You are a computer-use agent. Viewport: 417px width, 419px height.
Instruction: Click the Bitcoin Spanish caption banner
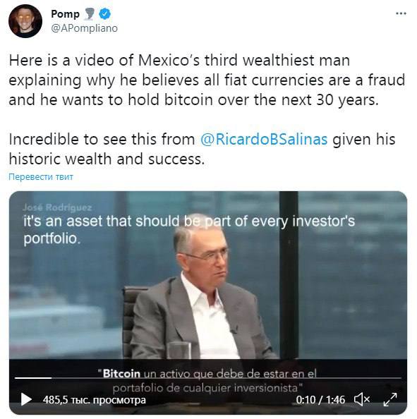tap(207, 380)
